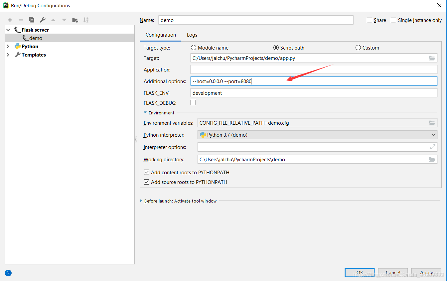Switch to Configuration tab
Screen dimensions: 447x281
[x=161, y=35]
